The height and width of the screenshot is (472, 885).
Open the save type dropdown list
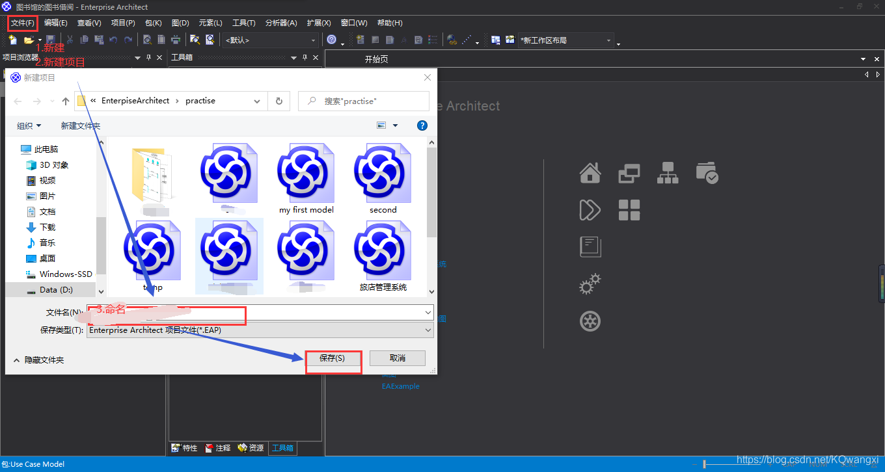pos(428,330)
